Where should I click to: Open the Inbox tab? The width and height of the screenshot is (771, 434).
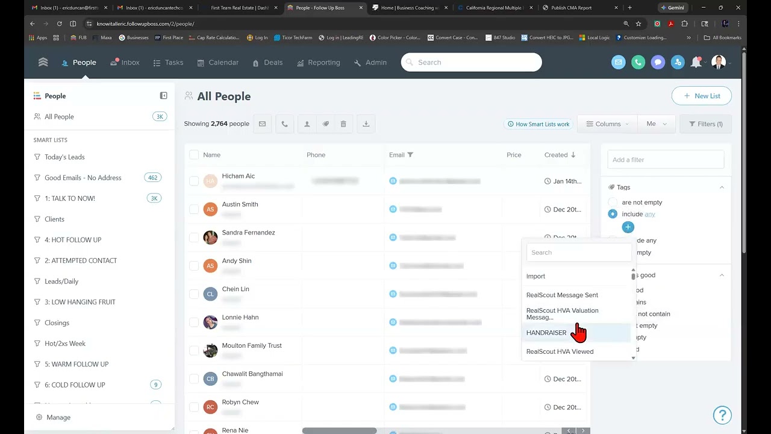coord(125,63)
